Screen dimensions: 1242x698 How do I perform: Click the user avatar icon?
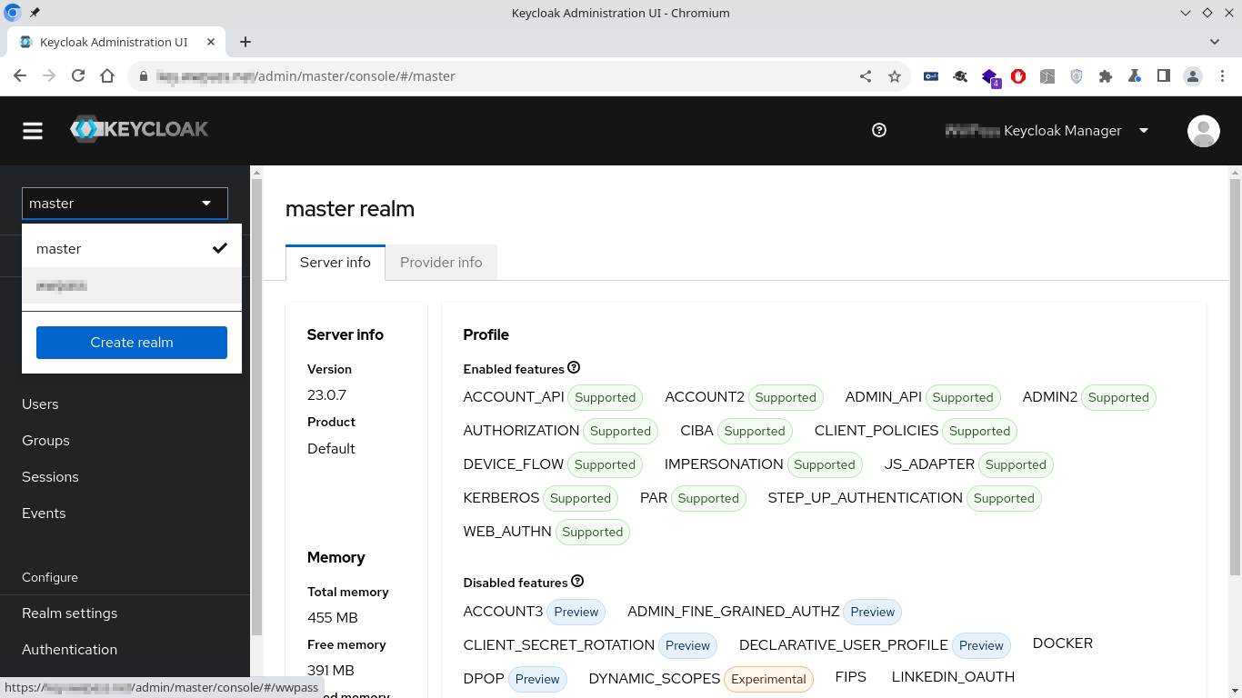coord(1203,131)
